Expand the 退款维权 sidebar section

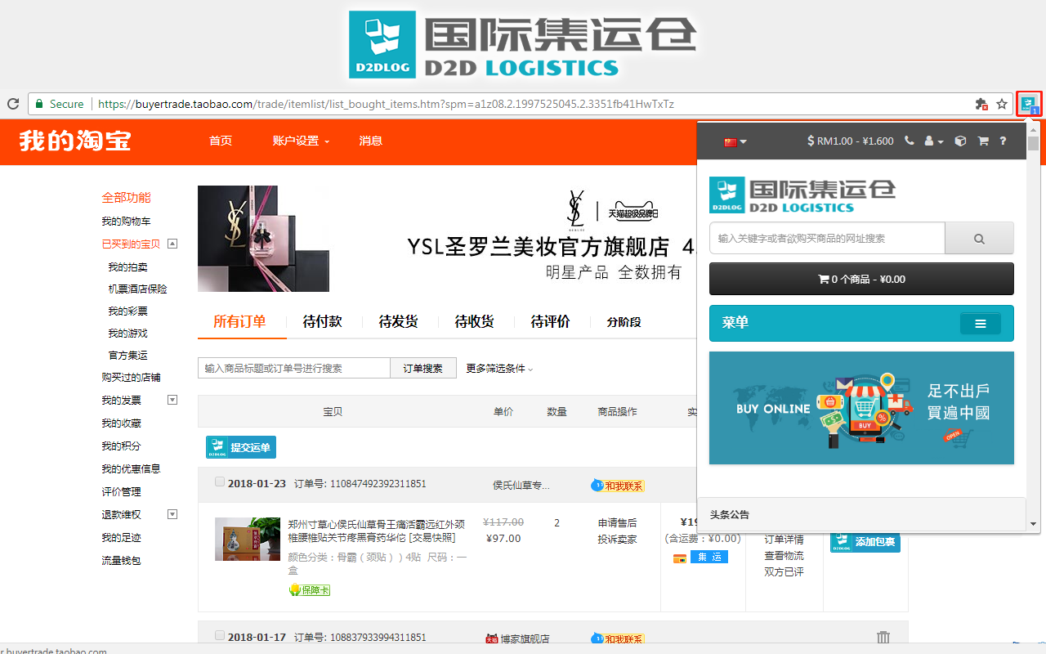click(172, 514)
